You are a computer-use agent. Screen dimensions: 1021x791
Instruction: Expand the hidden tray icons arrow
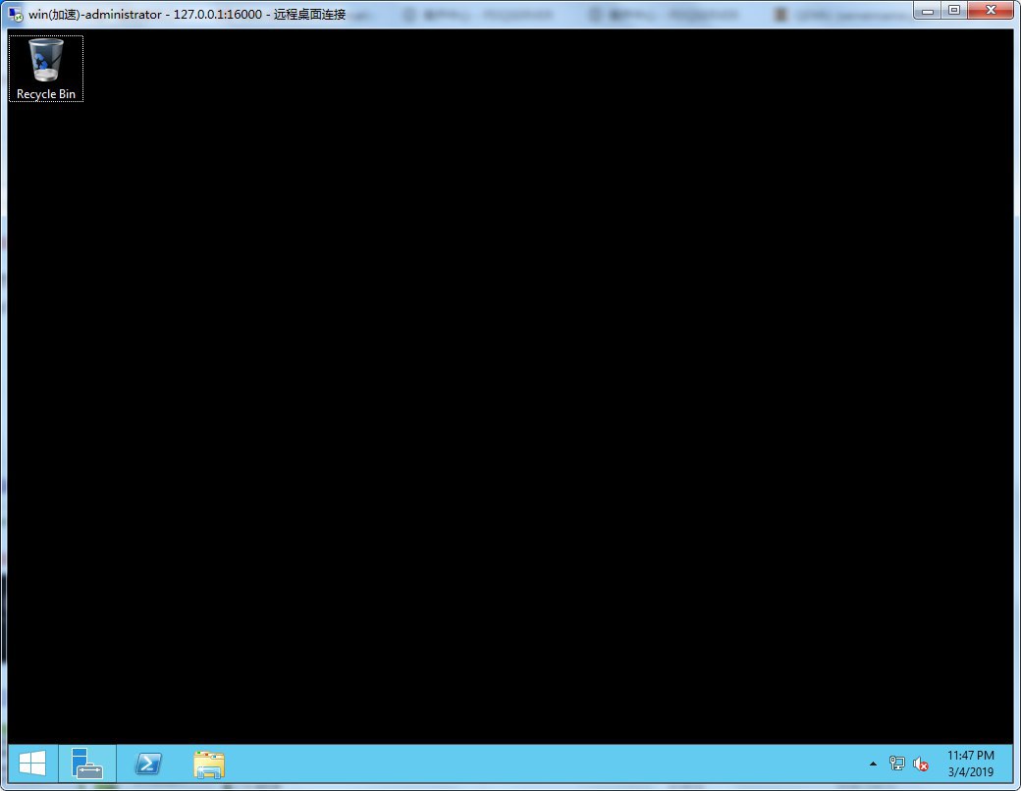(873, 764)
